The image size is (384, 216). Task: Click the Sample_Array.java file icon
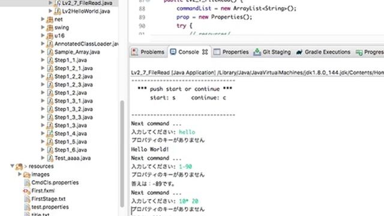pos(50,52)
